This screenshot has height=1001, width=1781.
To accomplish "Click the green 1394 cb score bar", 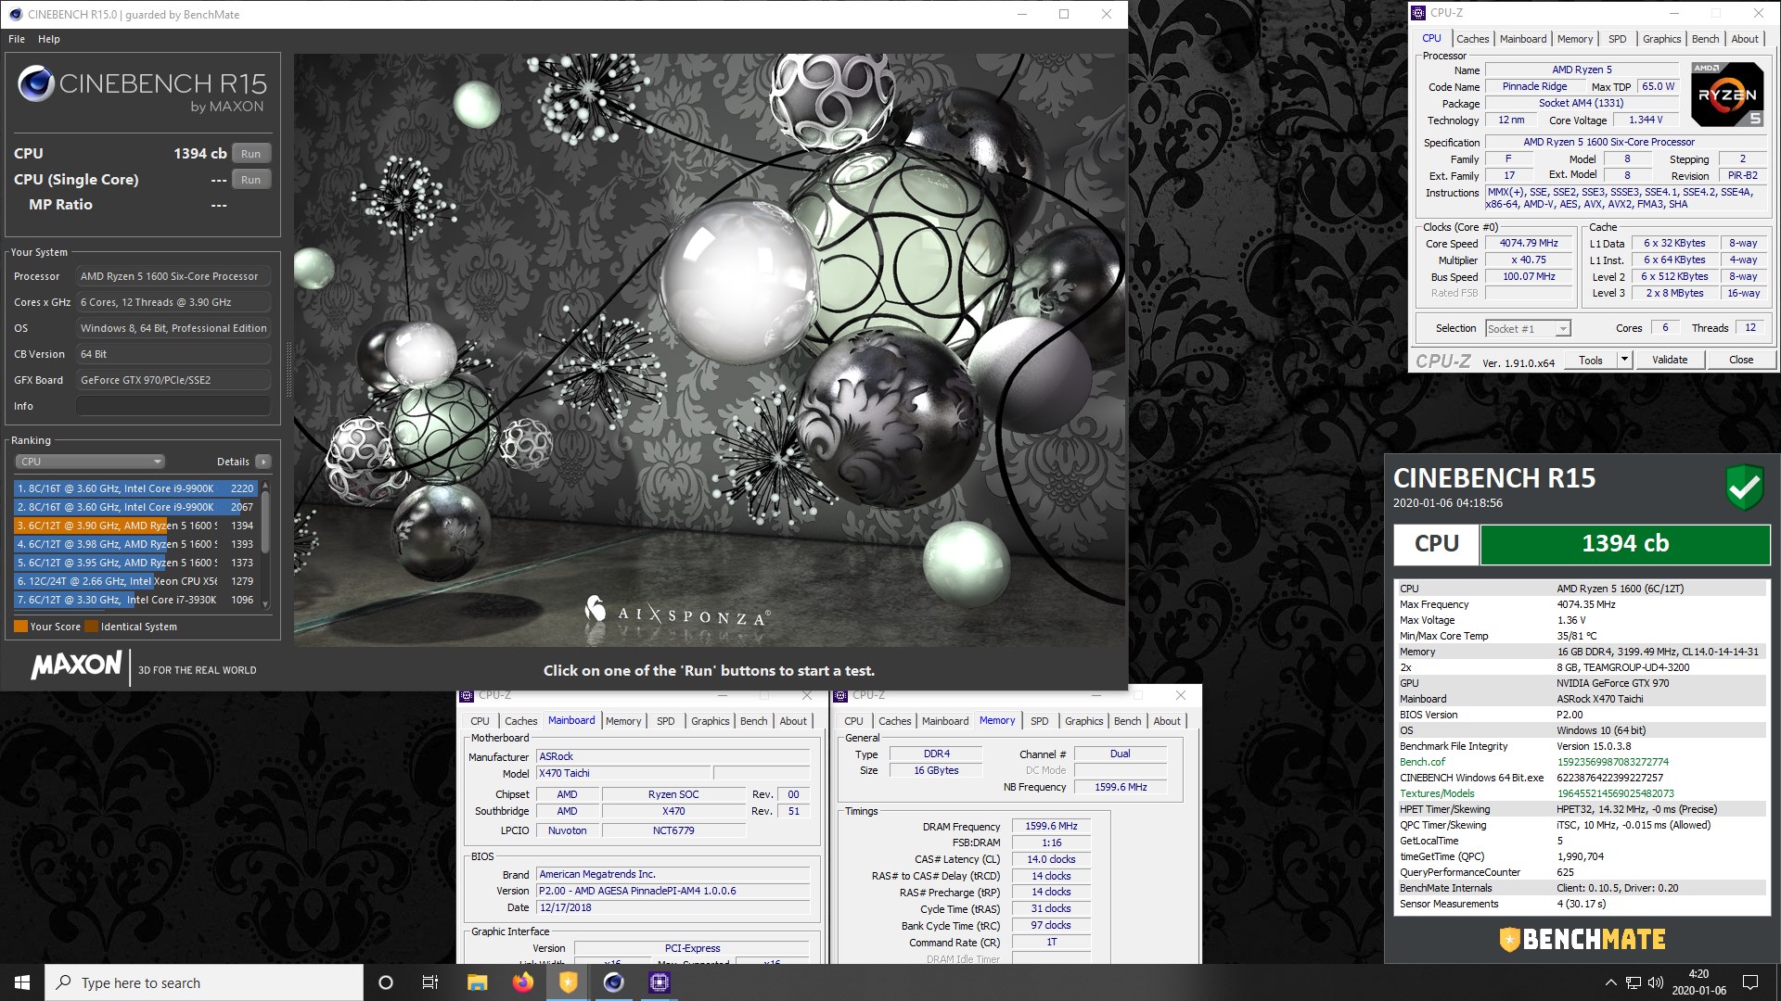I will [x=1625, y=544].
